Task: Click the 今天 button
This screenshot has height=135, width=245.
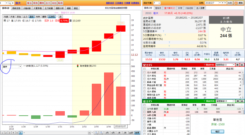Action: pyautogui.click(x=230, y=3)
